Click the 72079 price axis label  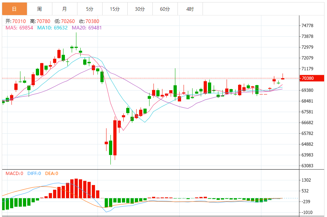pos(307,58)
